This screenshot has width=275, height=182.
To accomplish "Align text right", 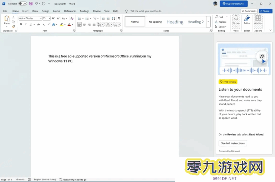I will [x=89, y=24].
